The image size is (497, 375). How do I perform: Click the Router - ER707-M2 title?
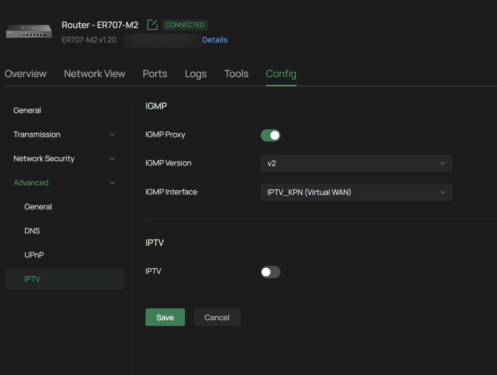(x=100, y=25)
